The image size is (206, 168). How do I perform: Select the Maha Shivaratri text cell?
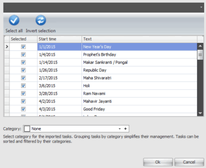coord(139,78)
